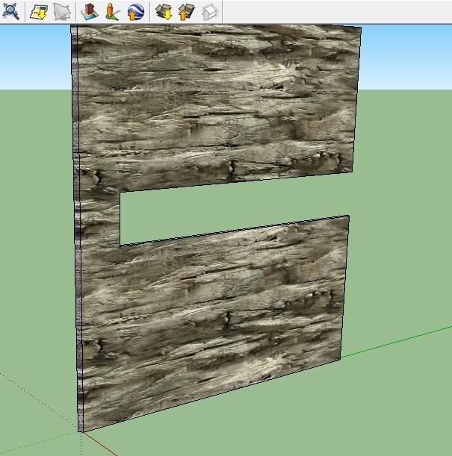Click the greyed-out Toggle Terrain icon

(62, 12)
